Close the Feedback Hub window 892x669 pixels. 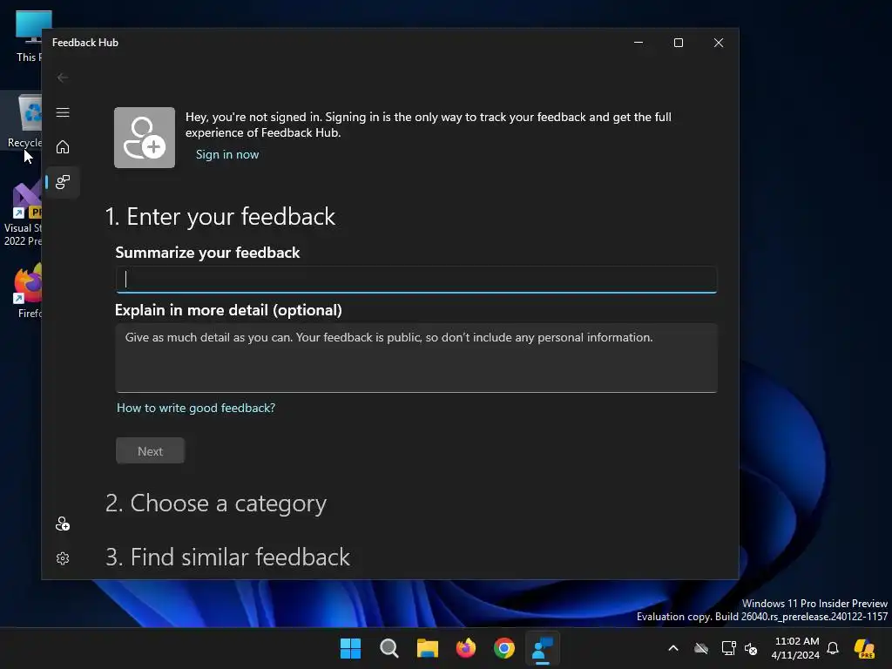[x=719, y=43]
